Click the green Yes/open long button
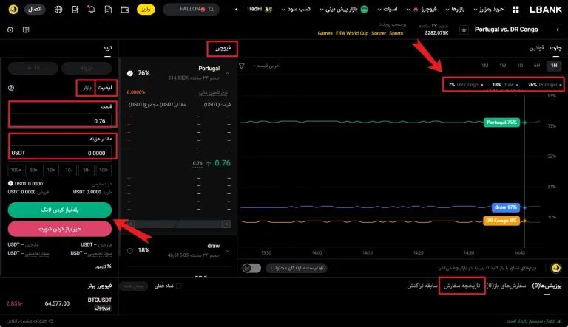 pos(60,210)
